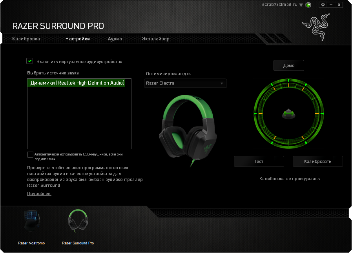Open the Эквалайзер tab
Viewport: 352px width, 253px height.
(x=155, y=39)
